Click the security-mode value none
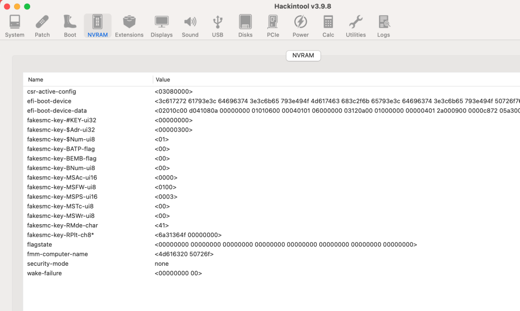 [162, 264]
